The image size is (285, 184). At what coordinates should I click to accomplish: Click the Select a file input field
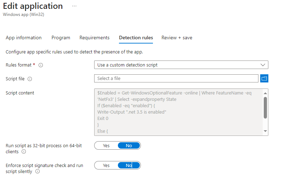[x=176, y=79]
